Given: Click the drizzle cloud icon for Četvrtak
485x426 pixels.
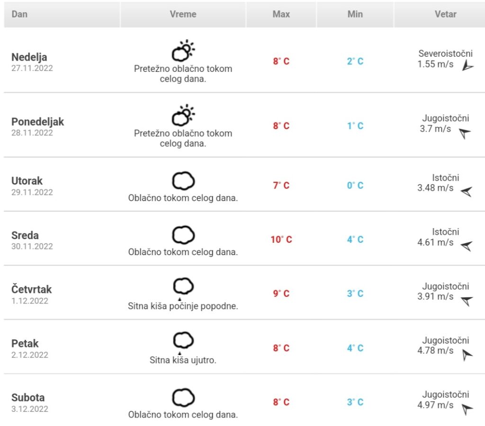Looking at the screenshot, I should tap(183, 289).
